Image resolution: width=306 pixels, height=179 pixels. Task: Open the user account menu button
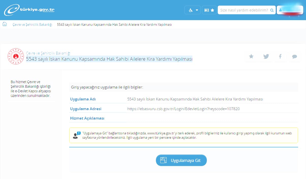pyautogui.click(x=290, y=10)
